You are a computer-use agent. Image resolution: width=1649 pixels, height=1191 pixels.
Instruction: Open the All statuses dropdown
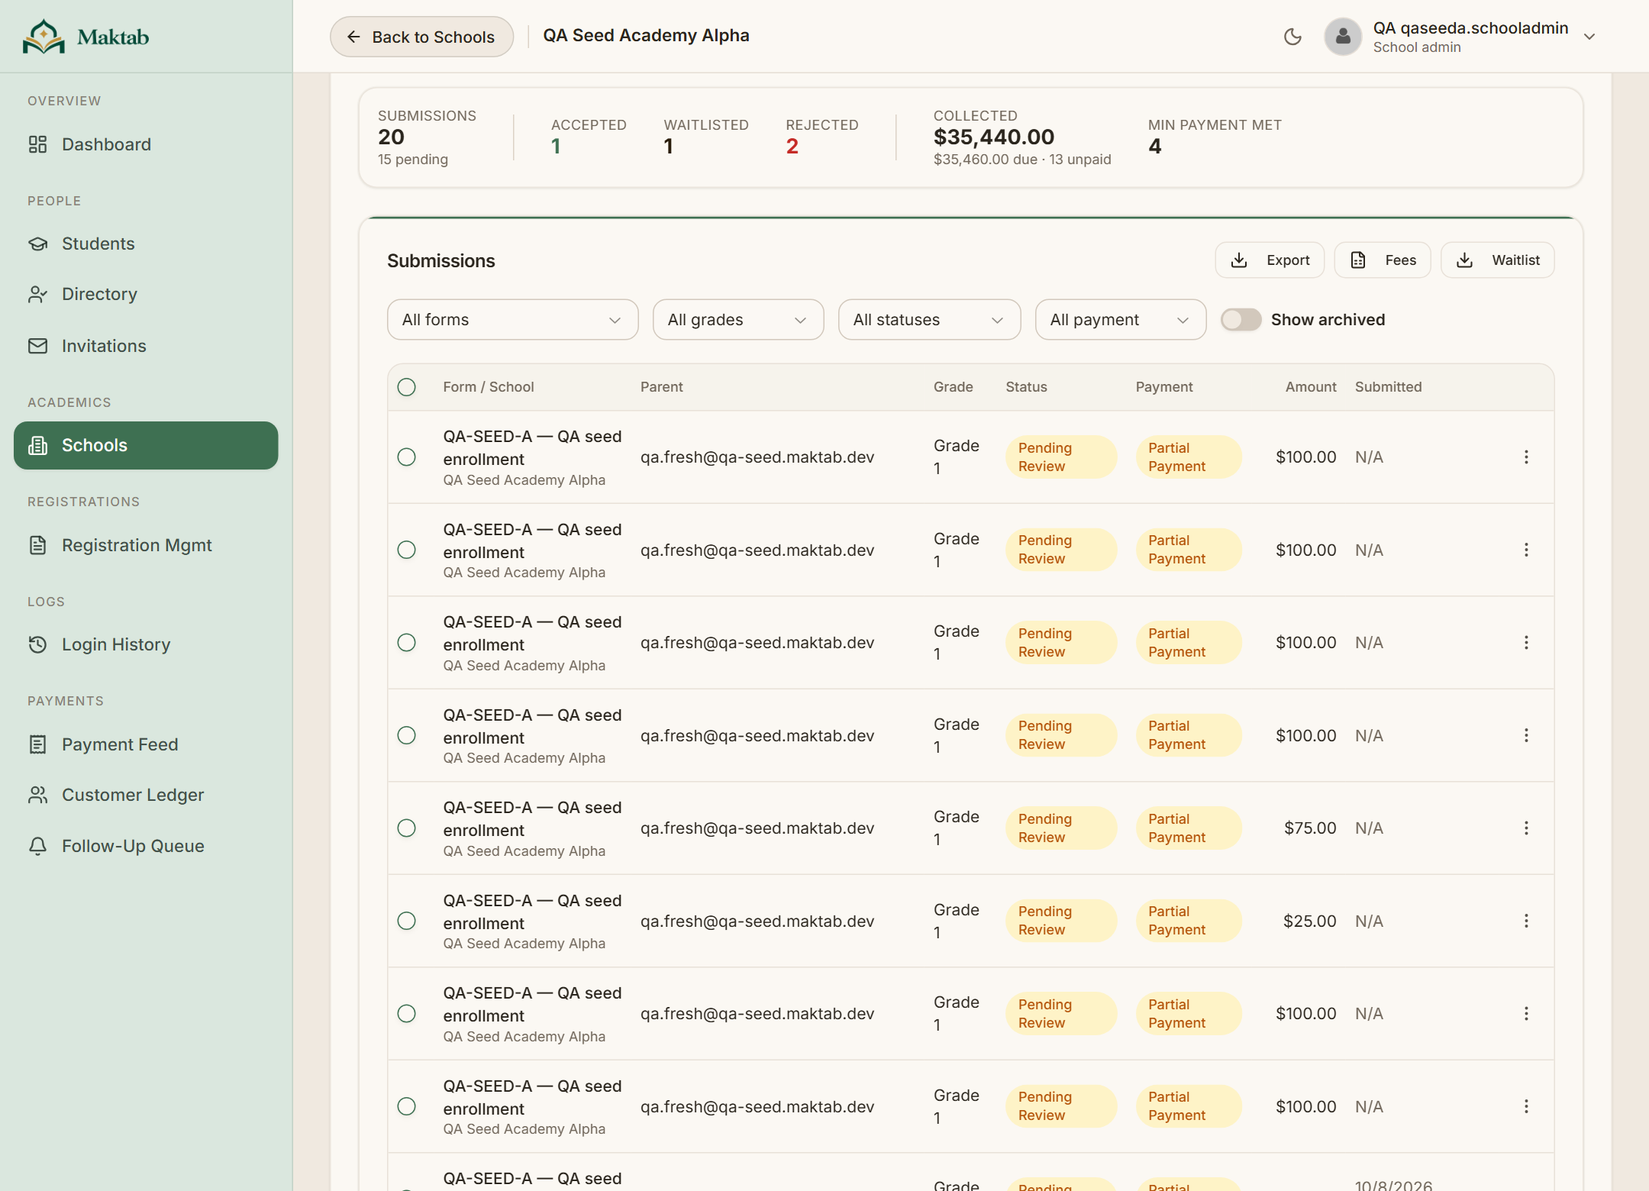click(x=929, y=319)
